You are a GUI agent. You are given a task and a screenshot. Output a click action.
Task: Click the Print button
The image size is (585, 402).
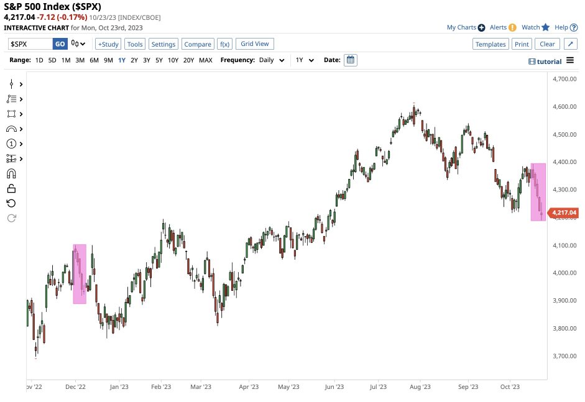click(522, 44)
